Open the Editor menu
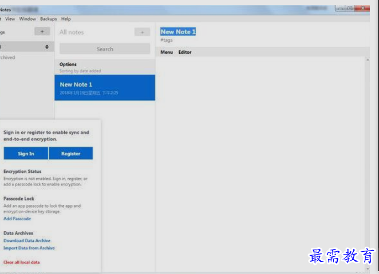Viewport: 379px width, 274px height. [x=185, y=52]
